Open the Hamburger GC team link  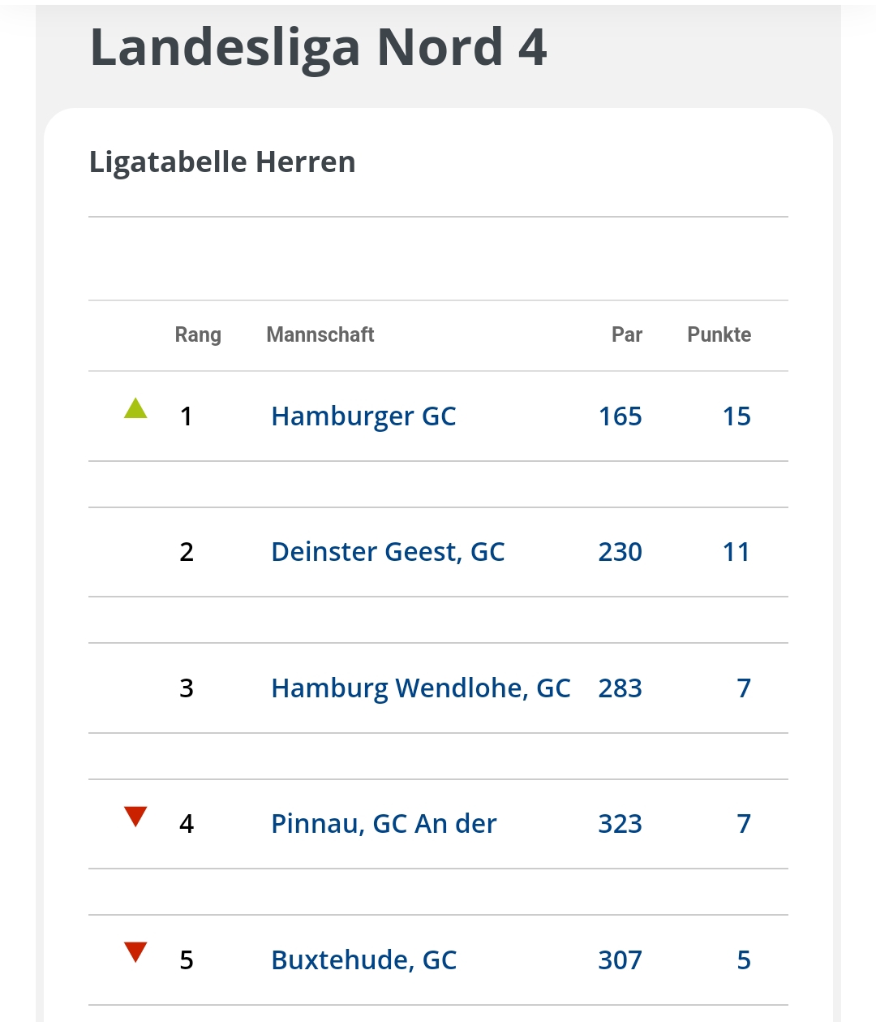363,416
